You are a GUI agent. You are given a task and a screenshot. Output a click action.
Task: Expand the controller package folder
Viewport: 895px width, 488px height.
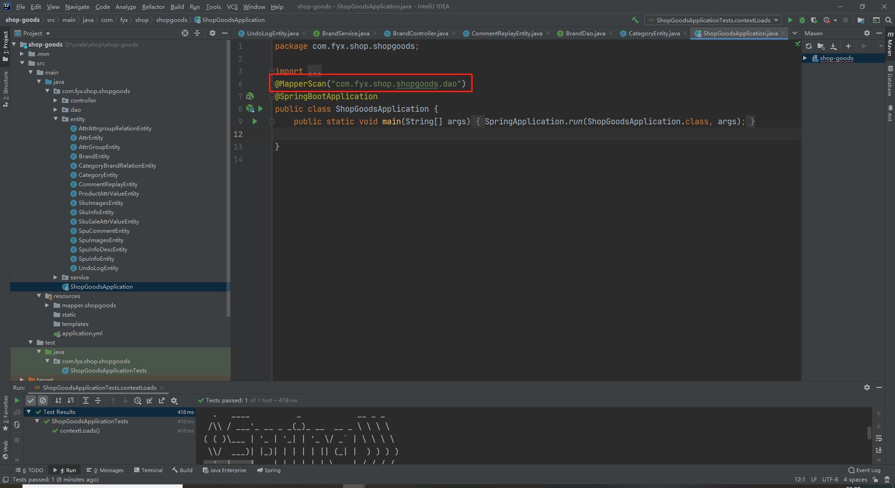click(x=55, y=101)
